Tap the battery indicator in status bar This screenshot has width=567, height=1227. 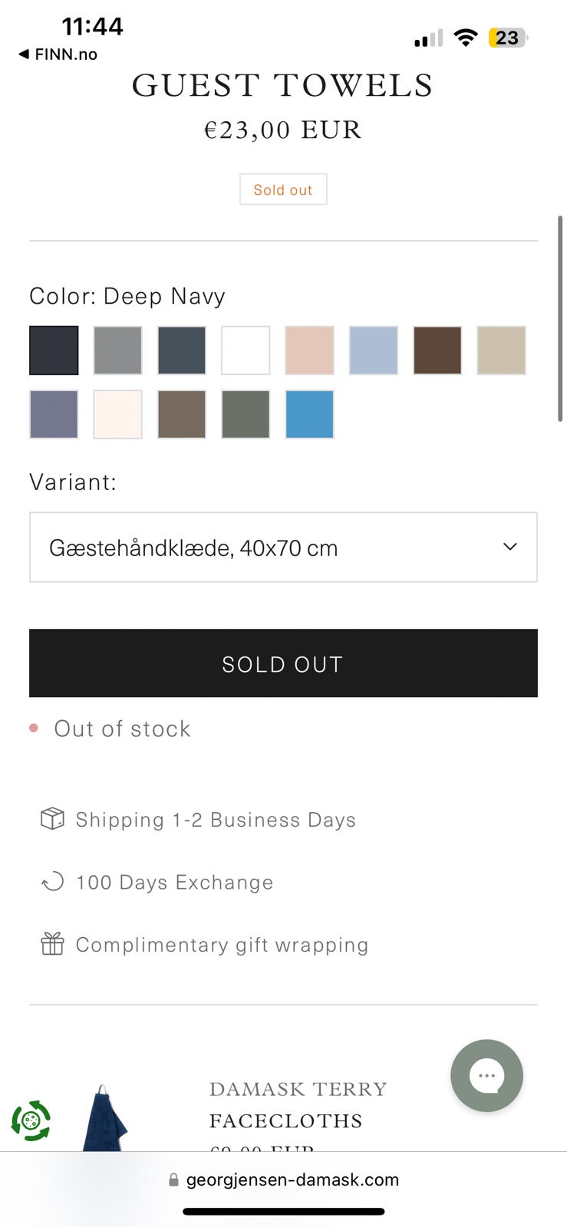(x=507, y=38)
